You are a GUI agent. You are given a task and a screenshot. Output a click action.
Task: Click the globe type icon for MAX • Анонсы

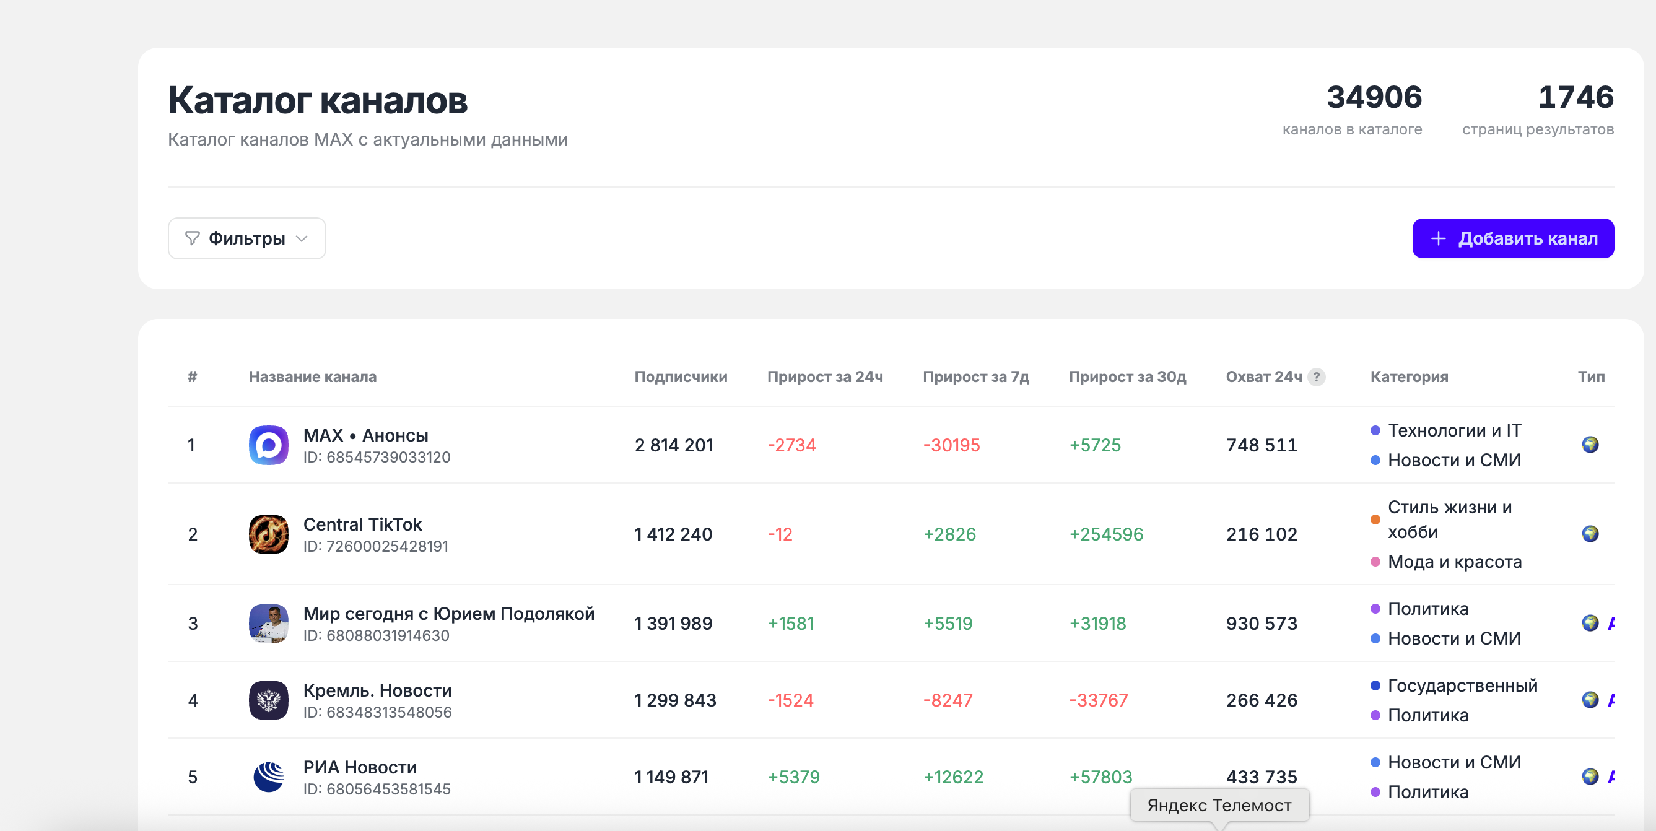(1590, 445)
